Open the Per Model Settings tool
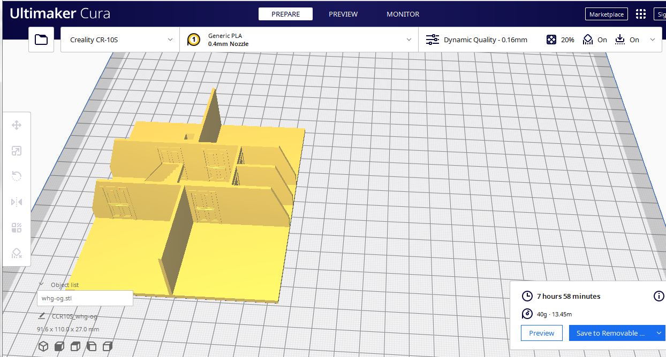This screenshot has width=666, height=357. click(17, 228)
